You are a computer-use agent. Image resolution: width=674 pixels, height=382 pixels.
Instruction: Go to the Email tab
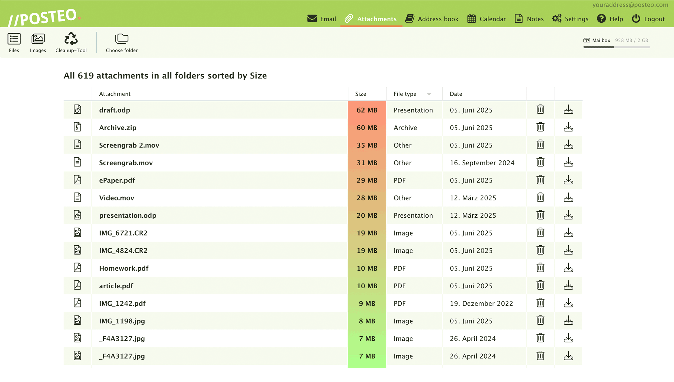click(x=322, y=19)
